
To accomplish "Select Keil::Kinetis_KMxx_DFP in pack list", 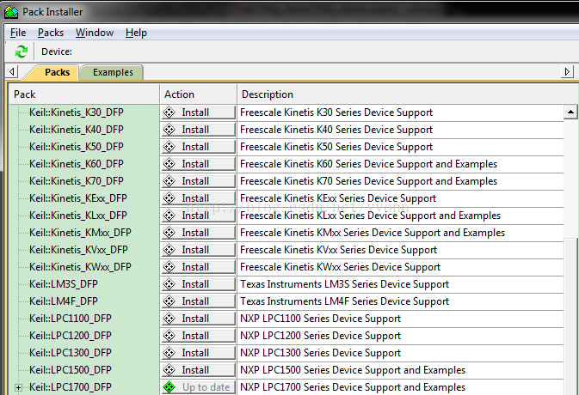I will click(x=81, y=233).
